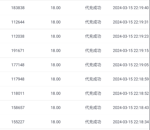Select timestamp 2024-03-15 22:18:59
150x130 pixels.
(131, 79)
